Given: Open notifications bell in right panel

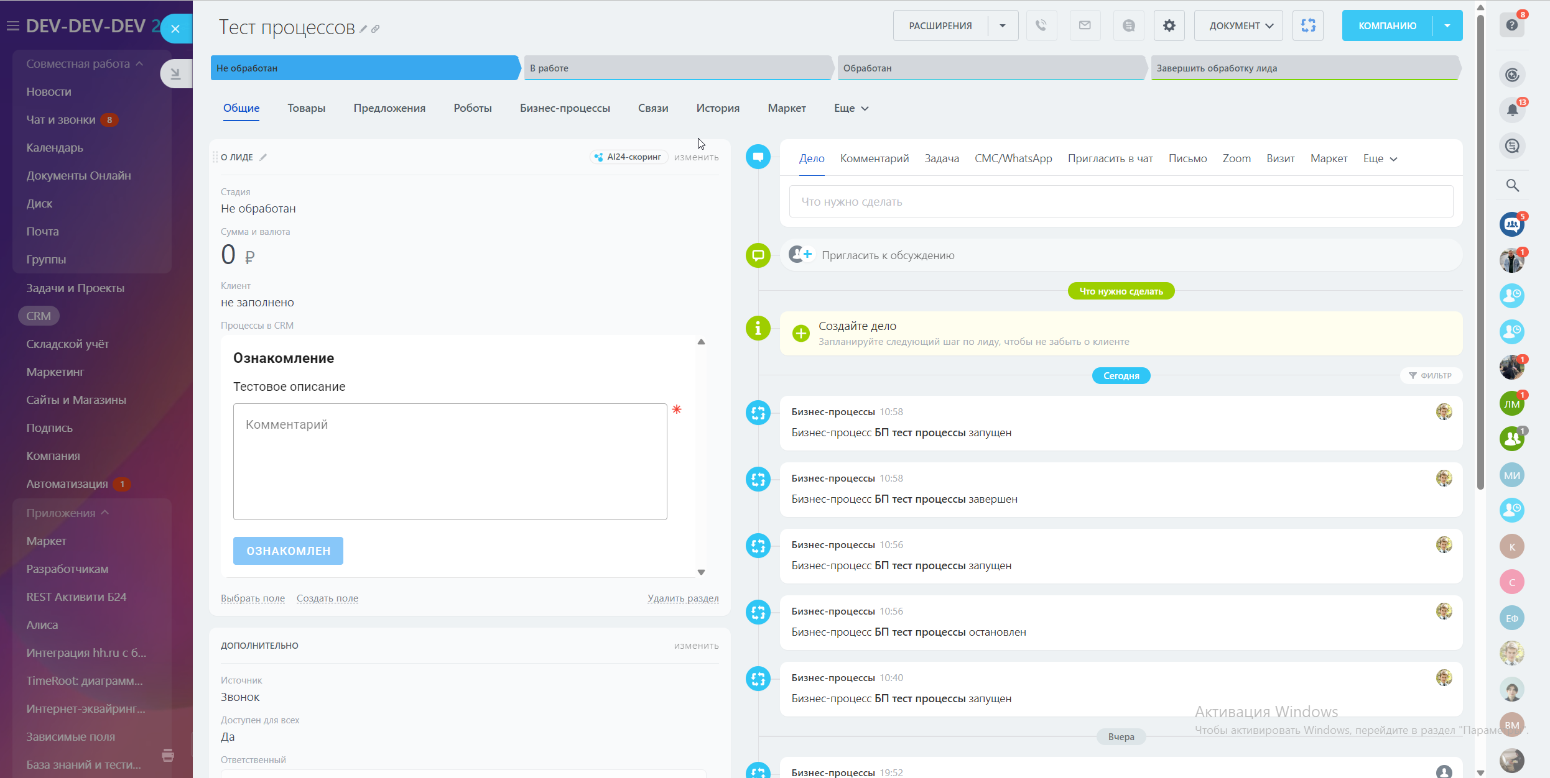Looking at the screenshot, I should [1512, 111].
